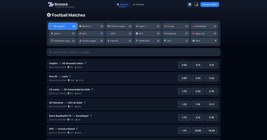
Task: Filter by UEFA
Action: coord(119,34)
